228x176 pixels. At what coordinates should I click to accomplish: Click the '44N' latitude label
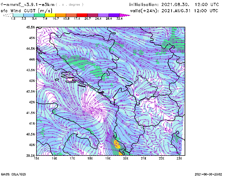point(32,59)
